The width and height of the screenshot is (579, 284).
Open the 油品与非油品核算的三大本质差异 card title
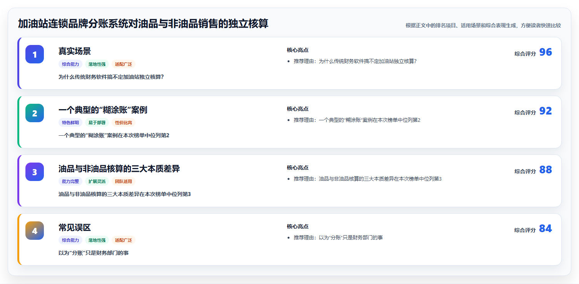pyautogui.click(x=119, y=169)
